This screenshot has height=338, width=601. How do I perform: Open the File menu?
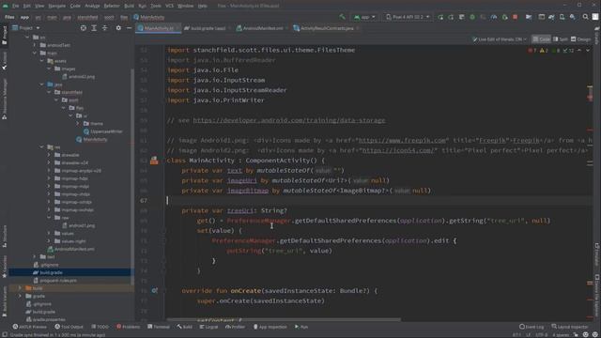click(15, 6)
